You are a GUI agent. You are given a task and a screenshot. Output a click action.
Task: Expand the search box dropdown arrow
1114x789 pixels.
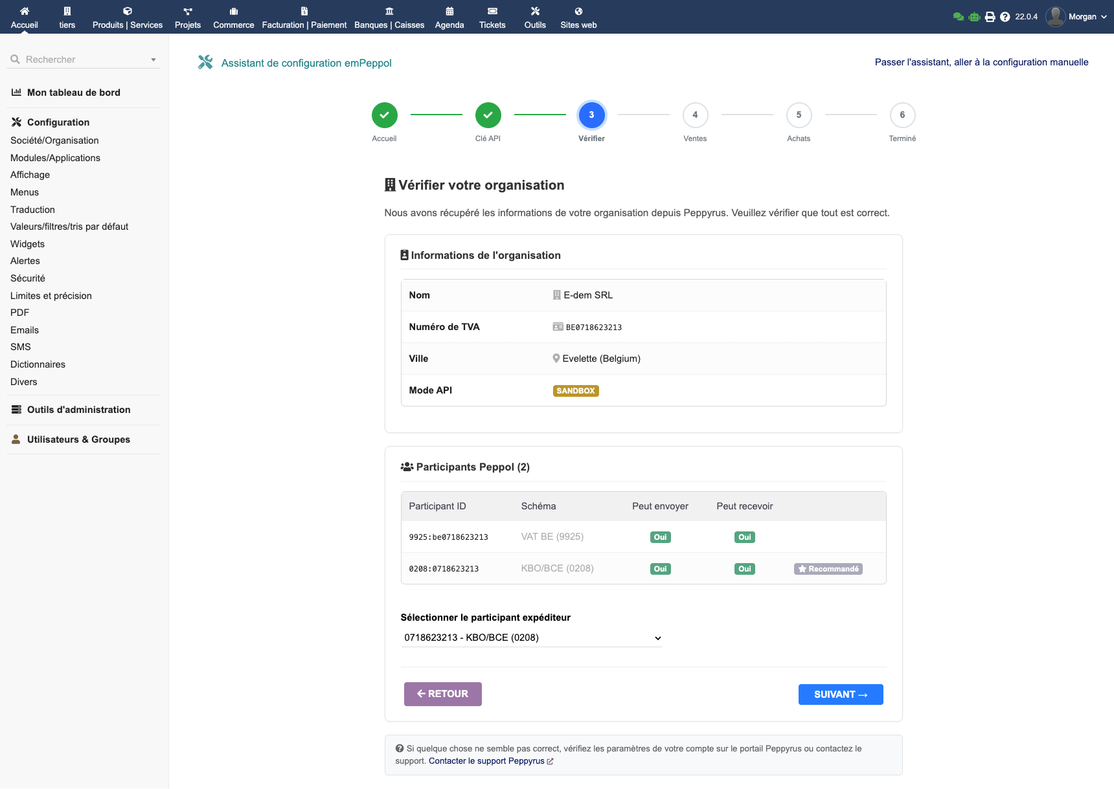[153, 60]
